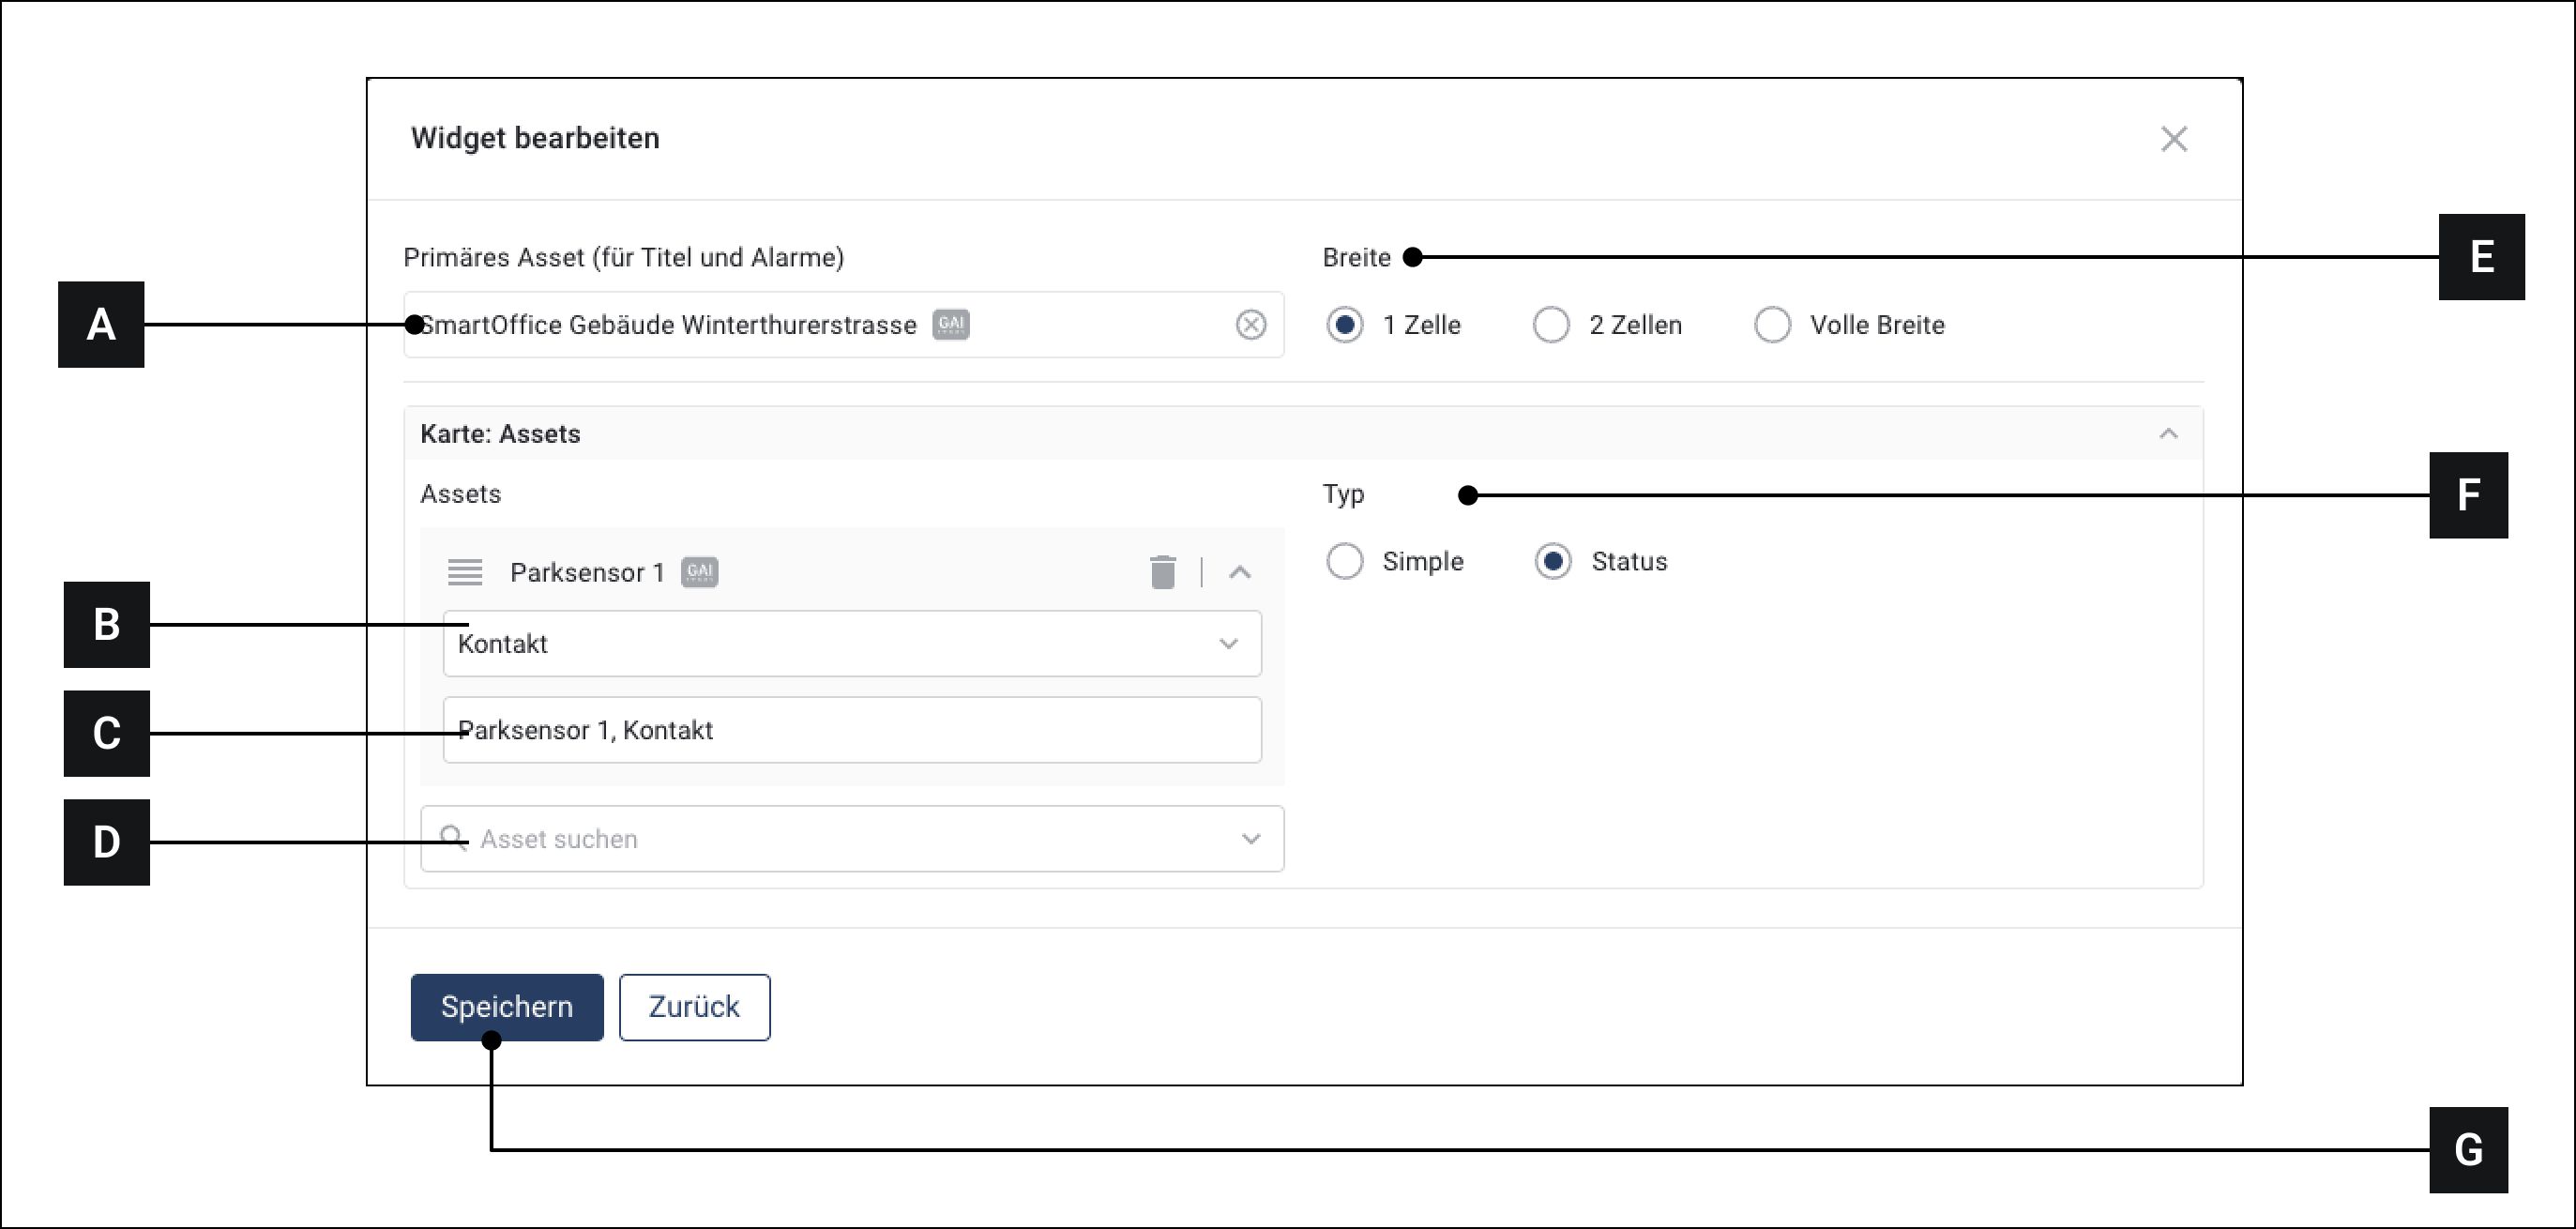Choose Volle Breite width
Screen dimensions: 2576x1229
[x=1772, y=325]
